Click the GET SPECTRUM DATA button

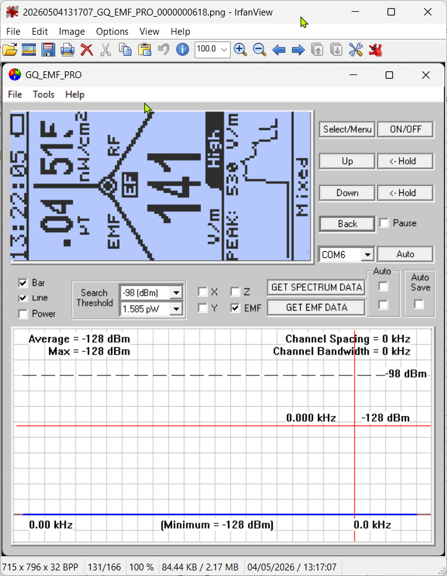pyautogui.click(x=316, y=287)
